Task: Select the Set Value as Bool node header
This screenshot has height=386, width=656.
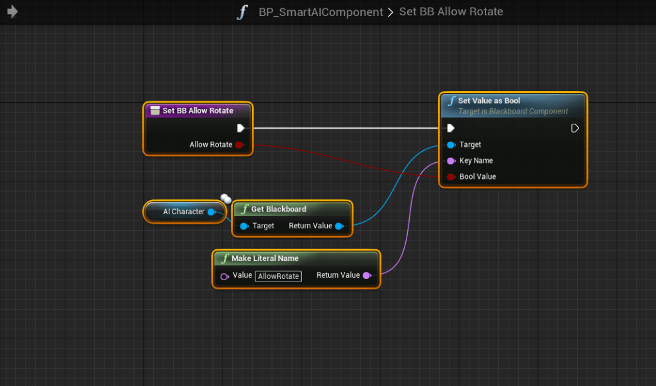Action: click(x=513, y=106)
